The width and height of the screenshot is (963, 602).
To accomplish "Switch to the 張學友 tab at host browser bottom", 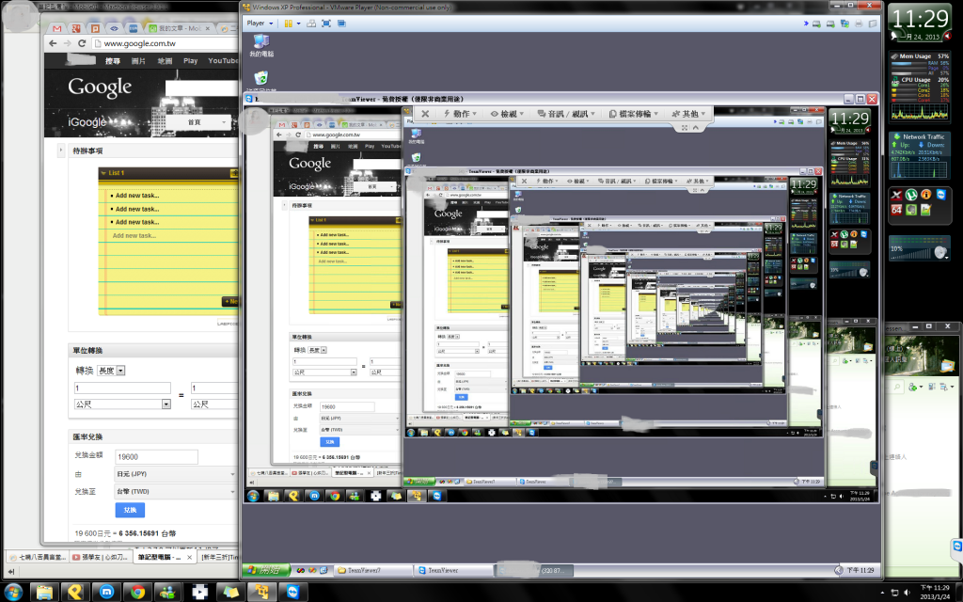I will (100, 557).
